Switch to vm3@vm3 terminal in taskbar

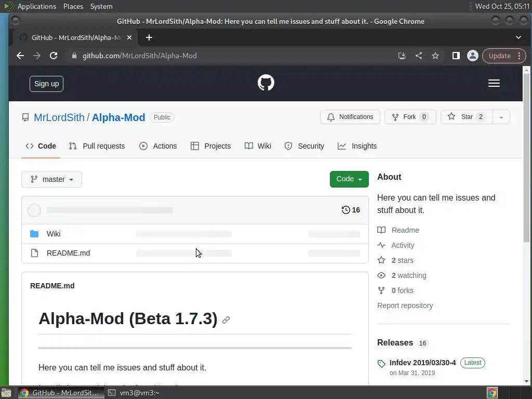pyautogui.click(x=134, y=393)
